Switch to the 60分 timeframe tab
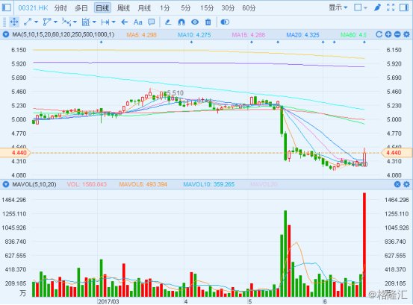 (x=249, y=8)
